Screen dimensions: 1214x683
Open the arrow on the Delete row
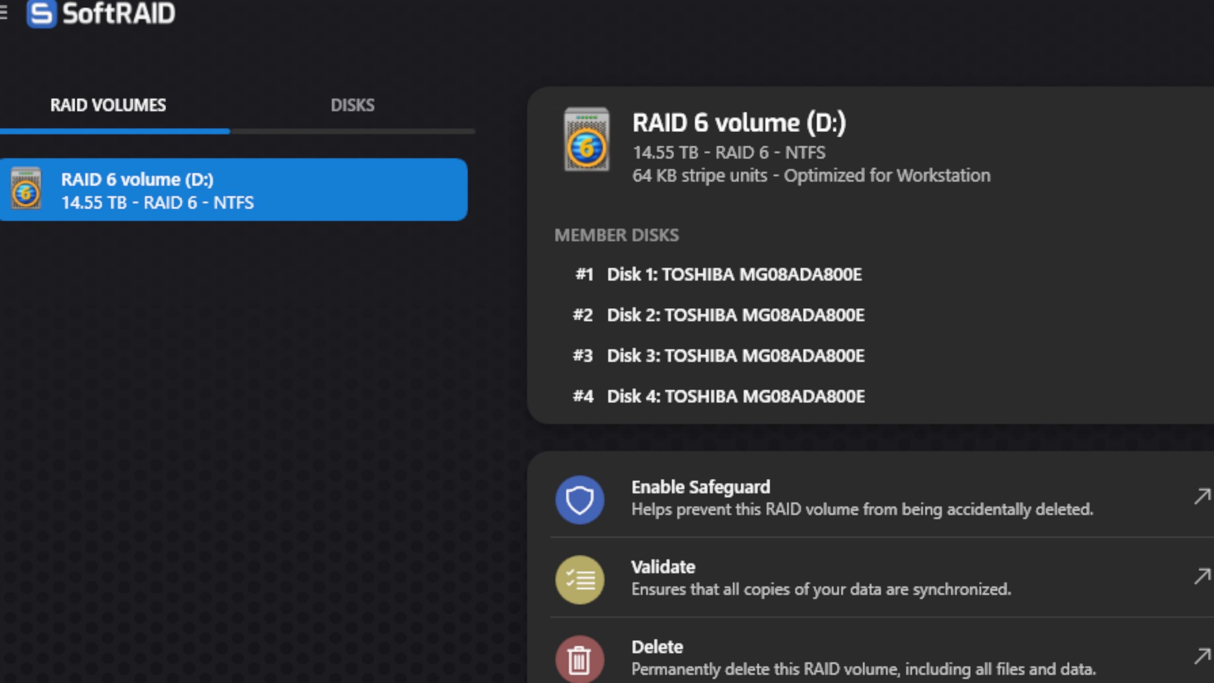(x=1202, y=656)
